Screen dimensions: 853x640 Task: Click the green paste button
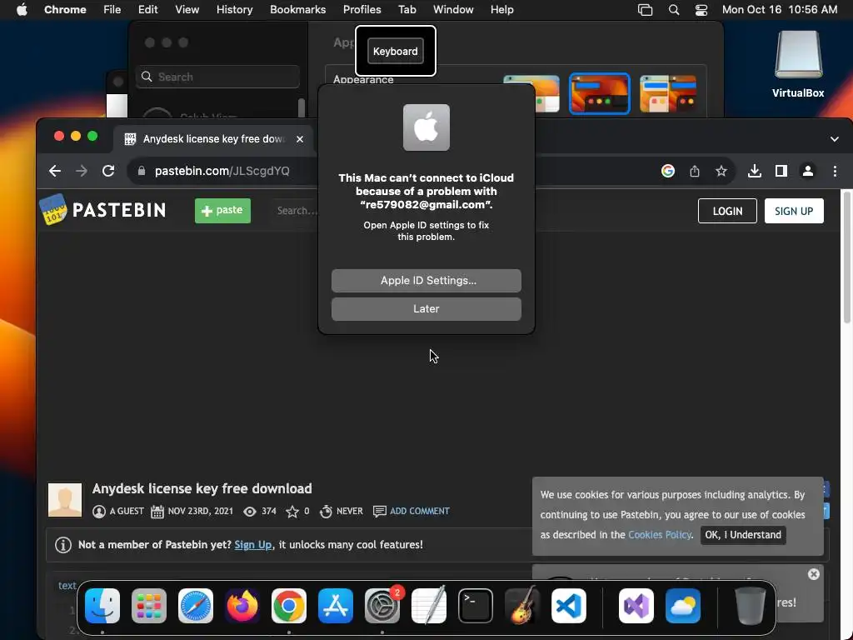[x=222, y=211]
